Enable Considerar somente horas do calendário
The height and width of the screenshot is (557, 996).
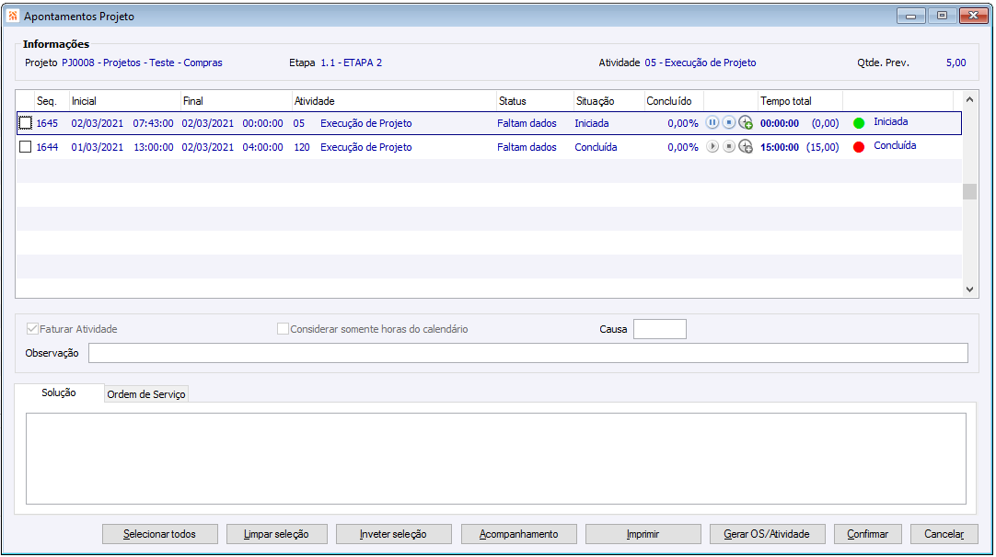pos(283,329)
